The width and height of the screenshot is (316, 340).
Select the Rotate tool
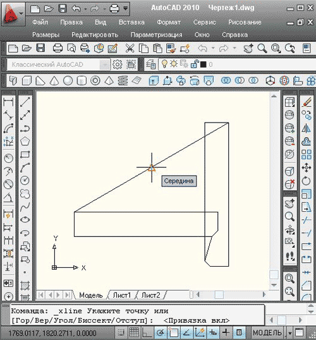[x=307, y=181]
